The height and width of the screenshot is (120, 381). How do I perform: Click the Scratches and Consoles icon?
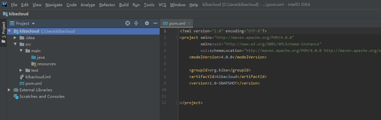pos(16,97)
